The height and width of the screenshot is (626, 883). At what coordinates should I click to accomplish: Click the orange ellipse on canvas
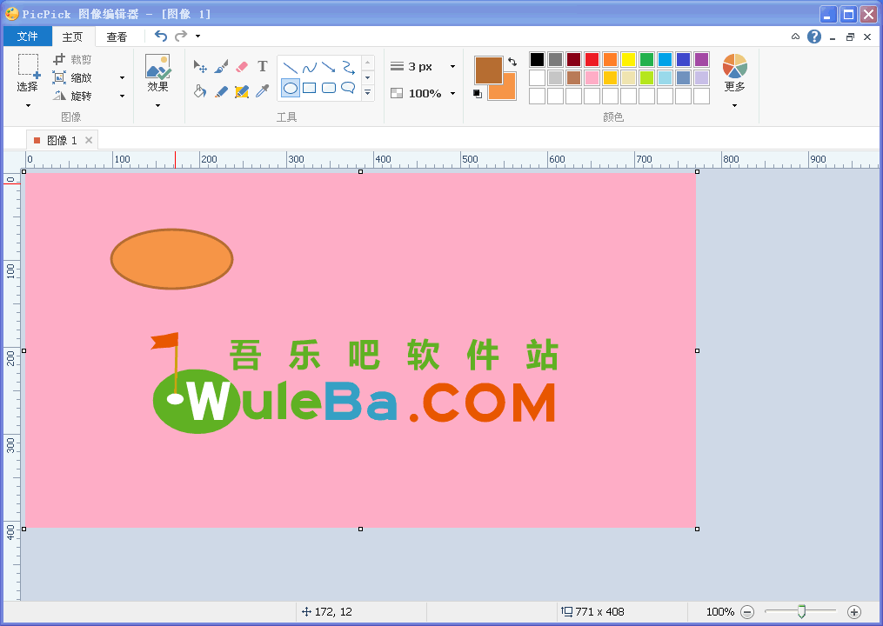tap(171, 259)
